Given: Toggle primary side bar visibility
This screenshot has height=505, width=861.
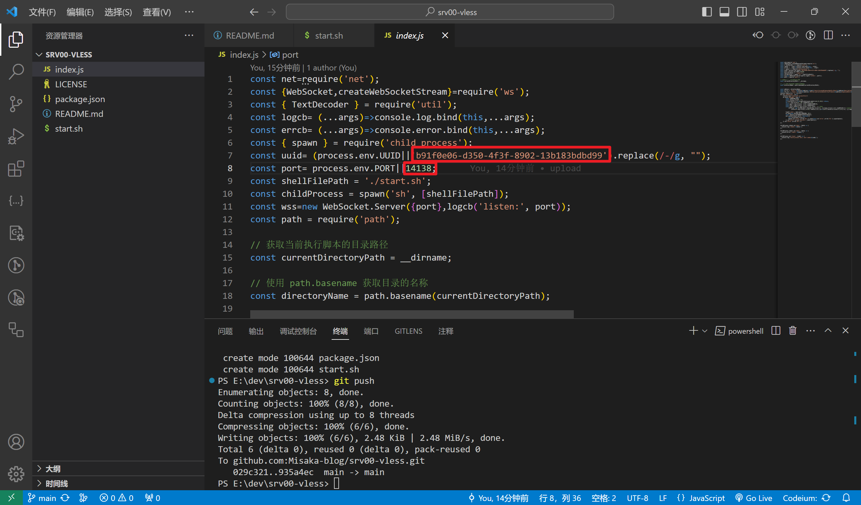Looking at the screenshot, I should point(707,12).
